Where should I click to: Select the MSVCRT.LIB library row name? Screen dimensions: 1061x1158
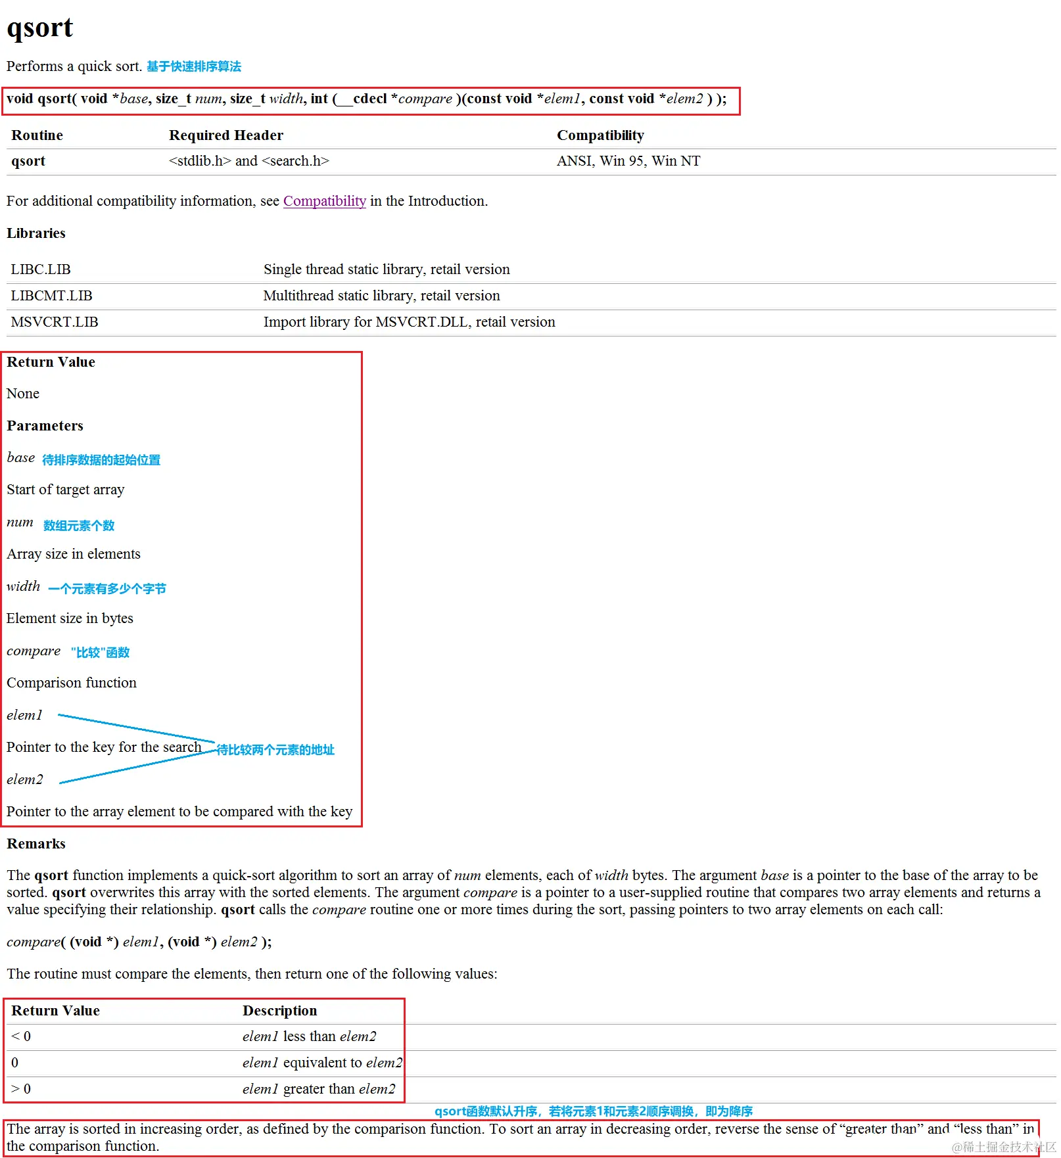click(55, 322)
